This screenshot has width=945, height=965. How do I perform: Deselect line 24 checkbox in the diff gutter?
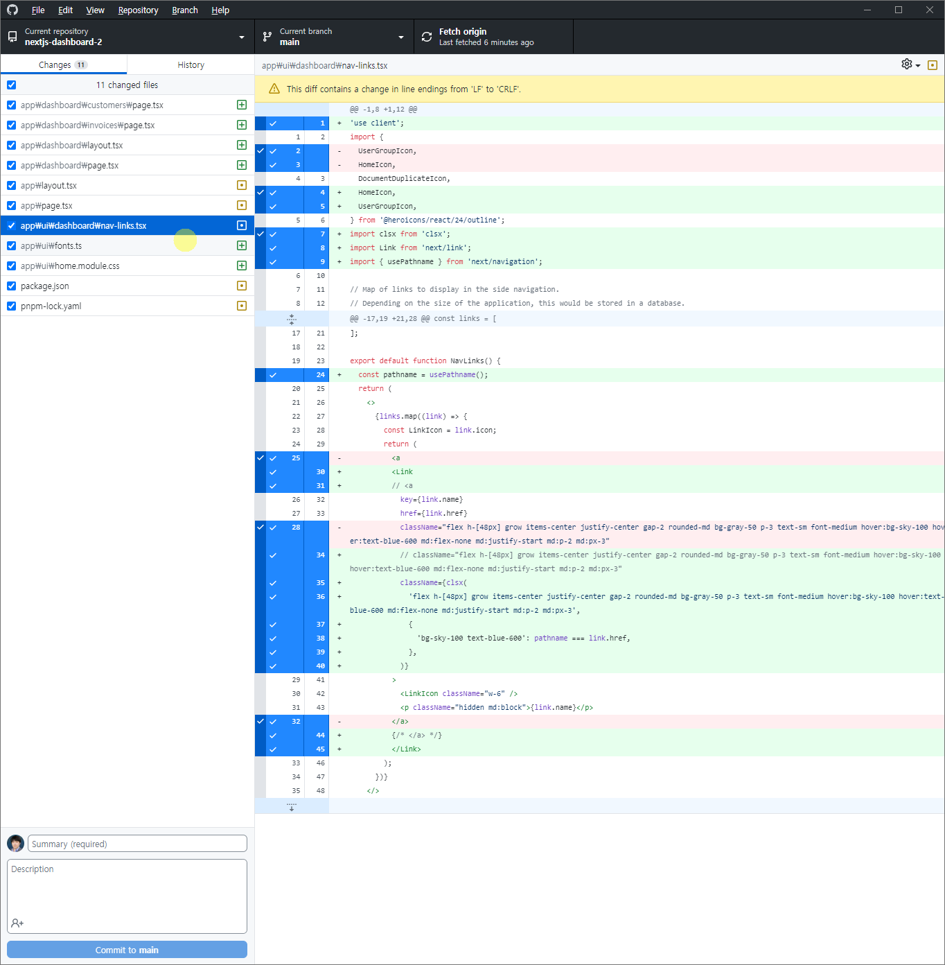click(x=273, y=374)
